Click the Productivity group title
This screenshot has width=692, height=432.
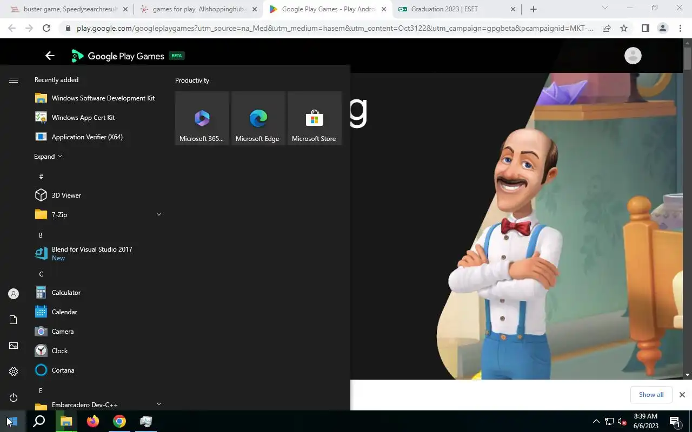coord(192,80)
